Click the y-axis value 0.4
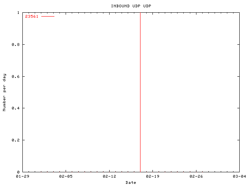The height and width of the screenshot is (185, 247). click(16, 108)
